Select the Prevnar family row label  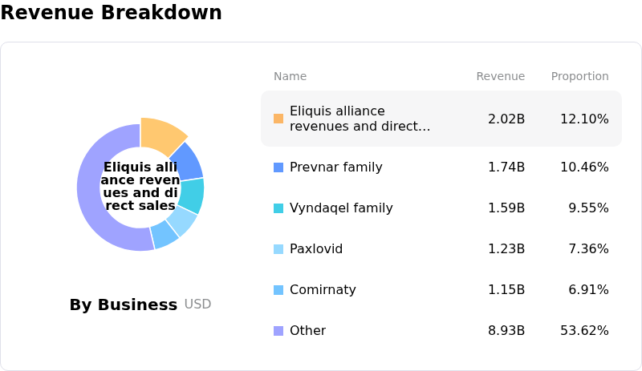pos(335,167)
